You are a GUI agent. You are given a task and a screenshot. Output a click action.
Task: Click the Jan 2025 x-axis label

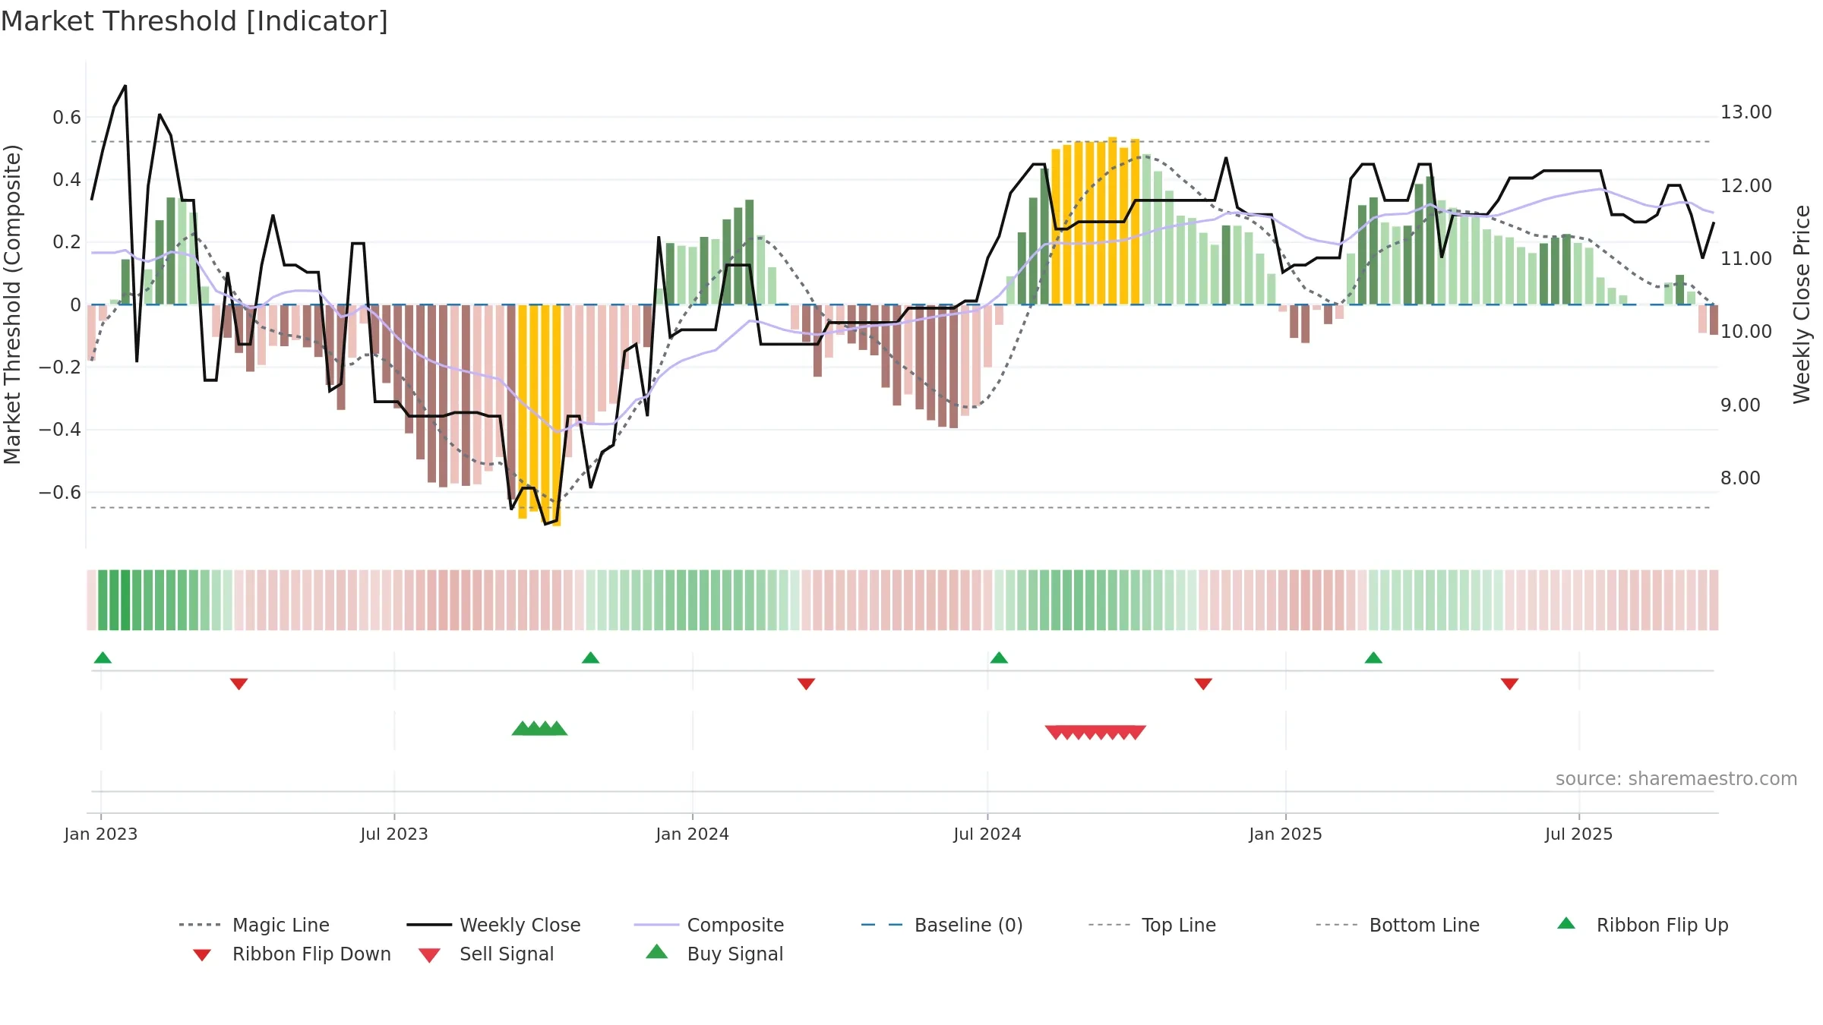tap(1286, 834)
